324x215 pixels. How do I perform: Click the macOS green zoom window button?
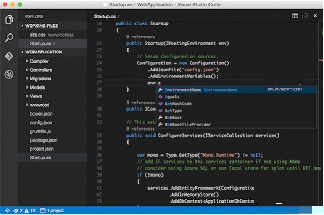[x=19, y=4]
